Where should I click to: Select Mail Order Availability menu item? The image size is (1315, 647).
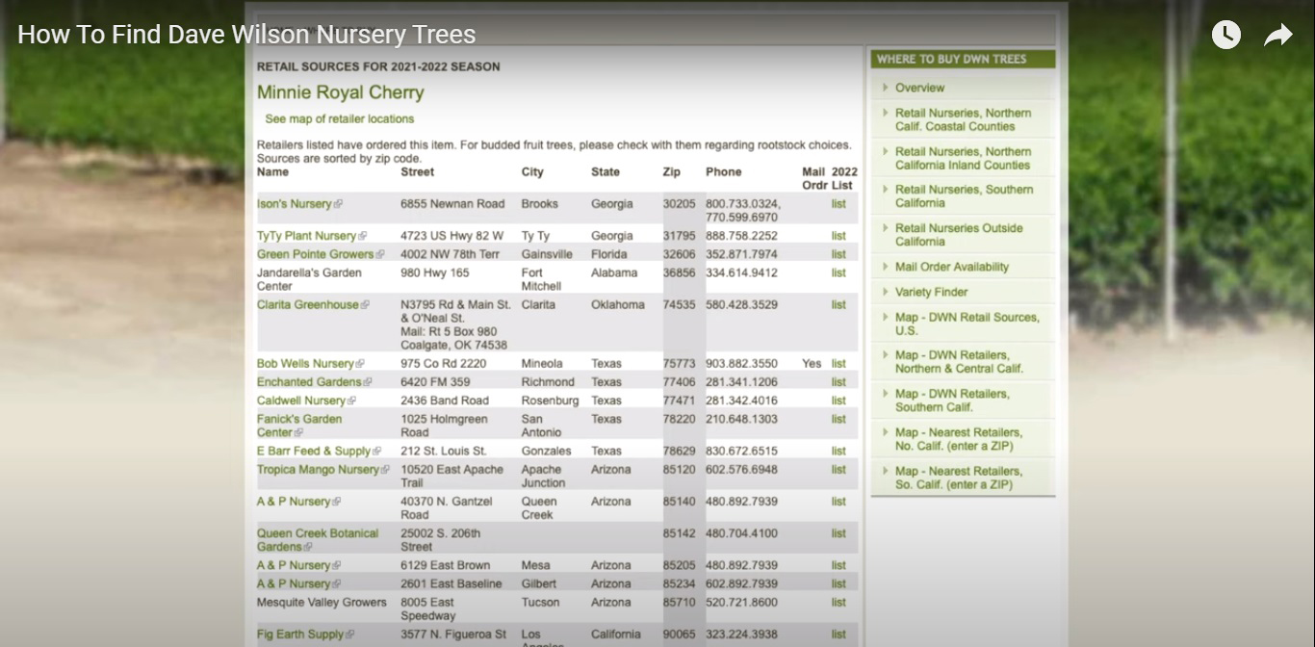952,267
